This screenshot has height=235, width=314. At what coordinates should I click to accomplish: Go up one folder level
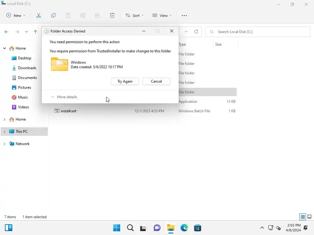pos(36,32)
